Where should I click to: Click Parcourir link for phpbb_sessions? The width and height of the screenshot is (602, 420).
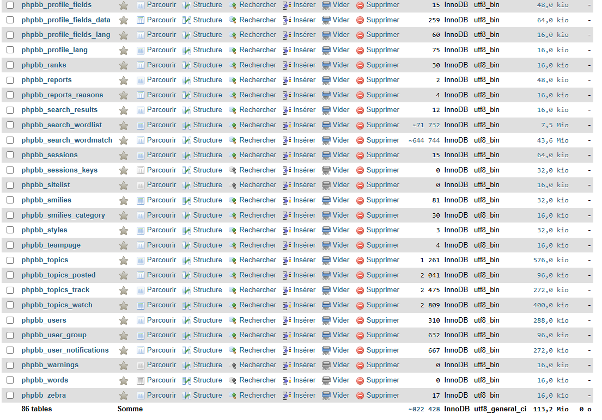tap(161, 155)
